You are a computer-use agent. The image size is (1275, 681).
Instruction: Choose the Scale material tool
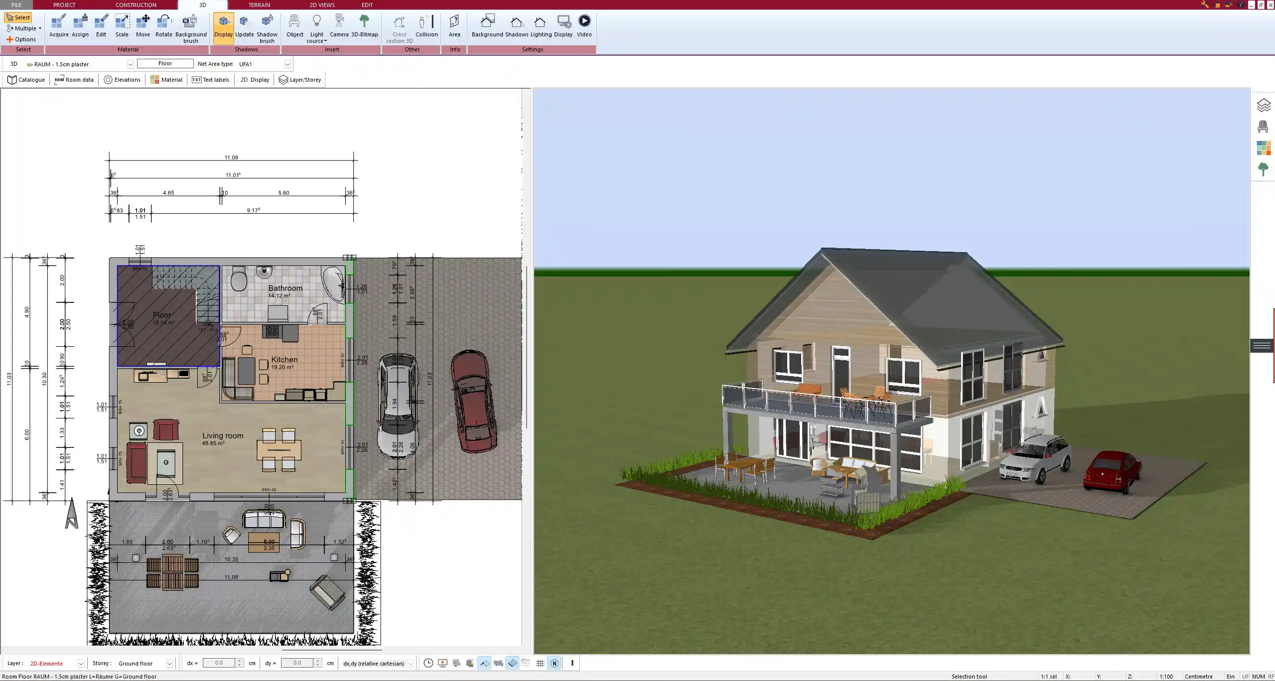coord(122,26)
